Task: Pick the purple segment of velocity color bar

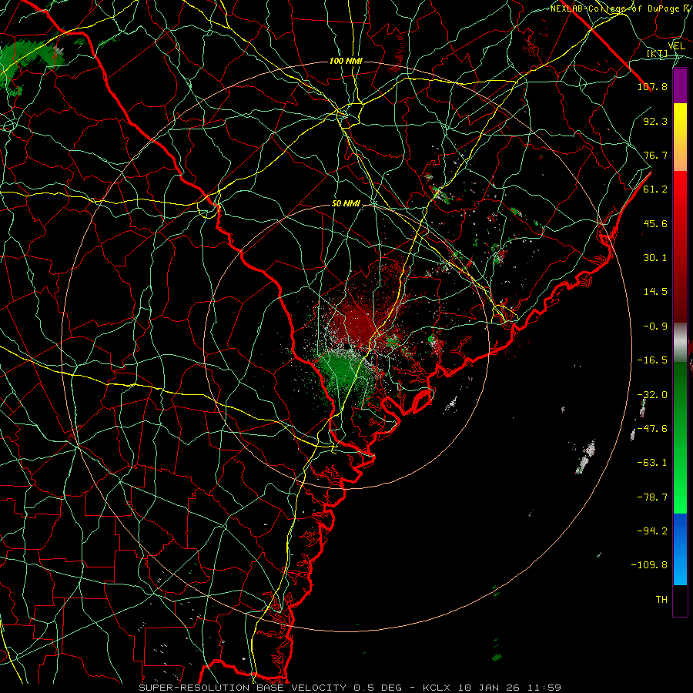Action: pos(680,86)
